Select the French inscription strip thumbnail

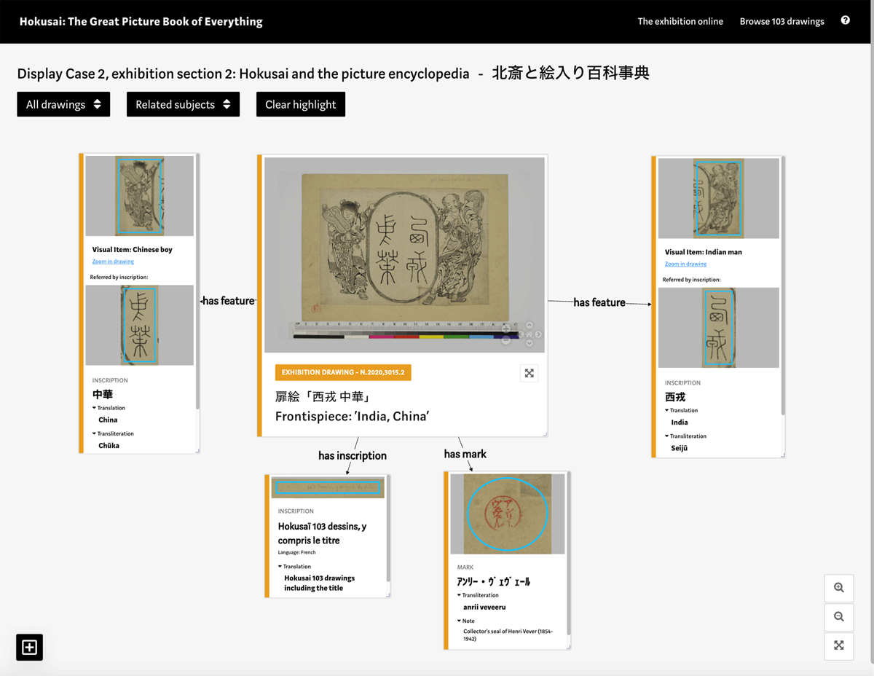click(x=328, y=488)
